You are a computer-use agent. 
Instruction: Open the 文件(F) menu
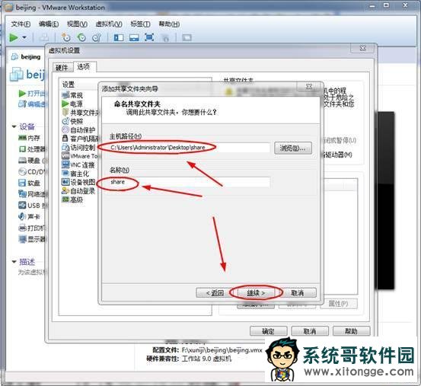pyautogui.click(x=21, y=24)
